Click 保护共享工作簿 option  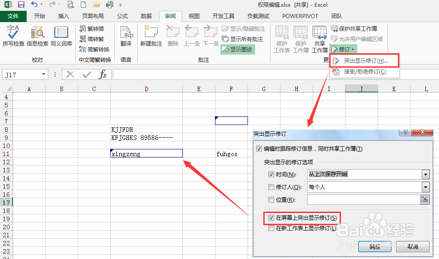(x=354, y=28)
